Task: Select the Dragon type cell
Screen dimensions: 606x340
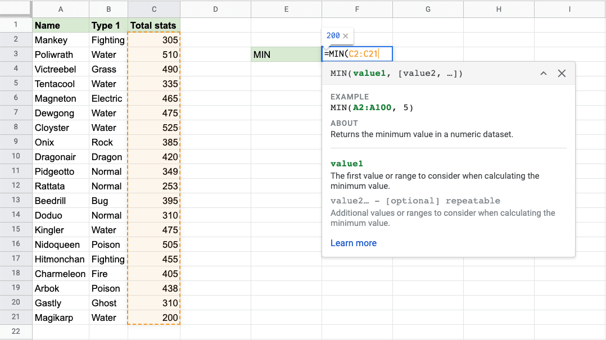Action: coord(108,157)
